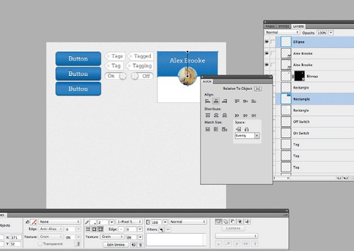Click match width icon in Align panel
The width and height of the screenshot is (354, 251).
point(208,129)
